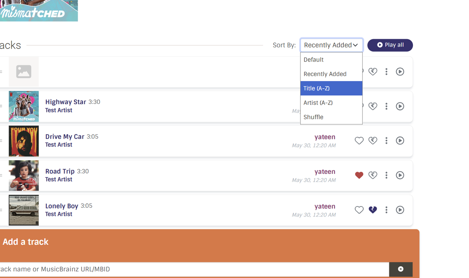
Task: Play the Highway Star track
Action: click(400, 106)
